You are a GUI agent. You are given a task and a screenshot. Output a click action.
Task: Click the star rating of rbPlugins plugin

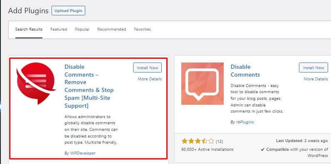[x=198, y=141]
